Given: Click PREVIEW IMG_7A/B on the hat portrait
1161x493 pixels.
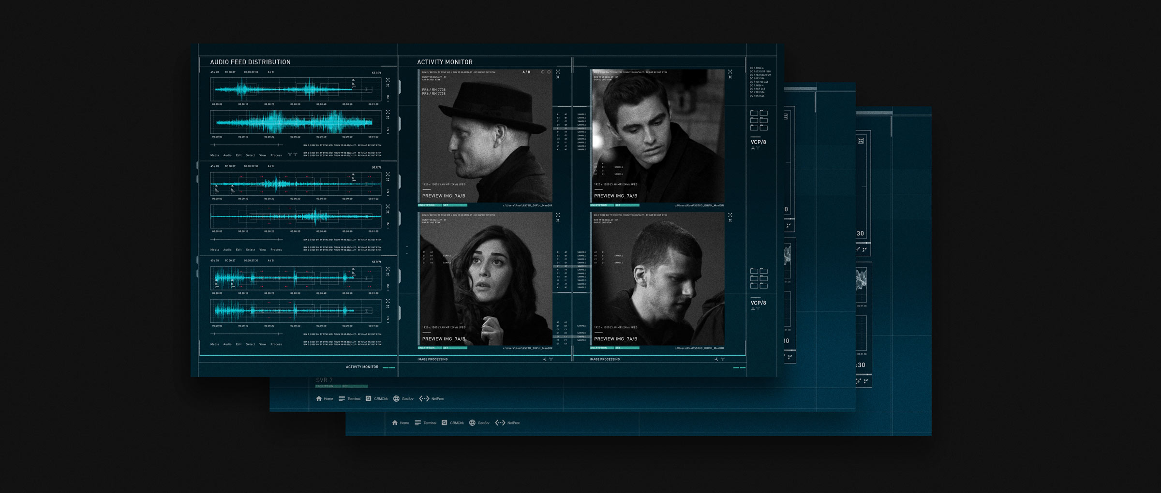Looking at the screenshot, I should (444, 196).
